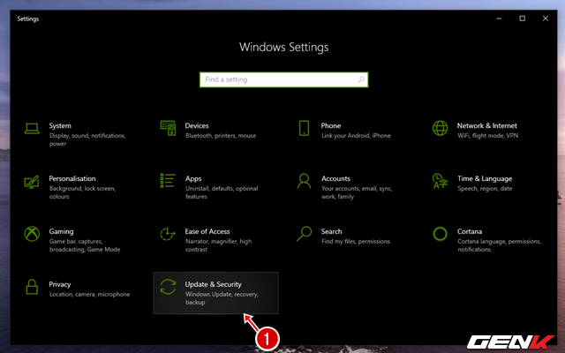Viewport: 565px width, 353px height.
Task: Open the Gaming heading
Action: pyautogui.click(x=61, y=231)
